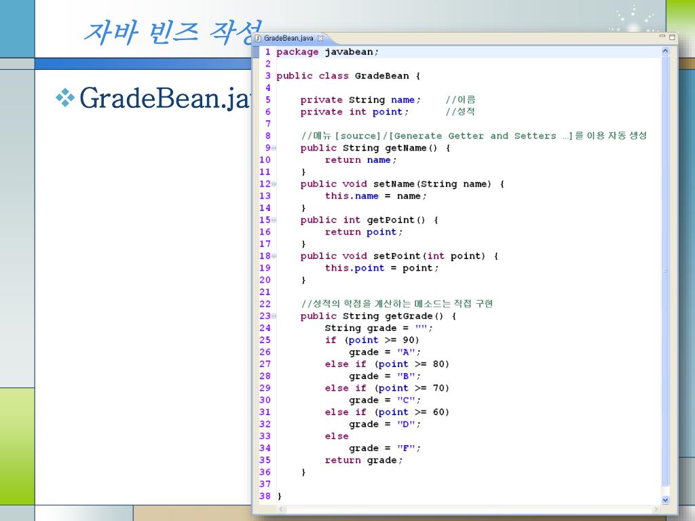This screenshot has width=695, height=521.
Task: Select the GradeBean.java editor tab
Action: 288,38
